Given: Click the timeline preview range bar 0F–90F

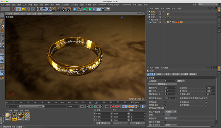Looking at the screenshot, I should [32, 106].
